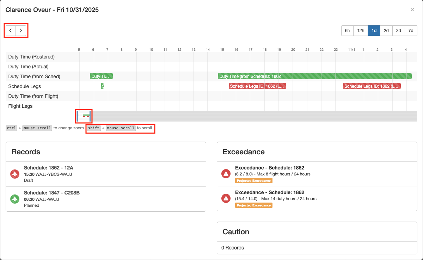Open Schedule: 1862 - 12A record
423x260 pixels.
49,168
